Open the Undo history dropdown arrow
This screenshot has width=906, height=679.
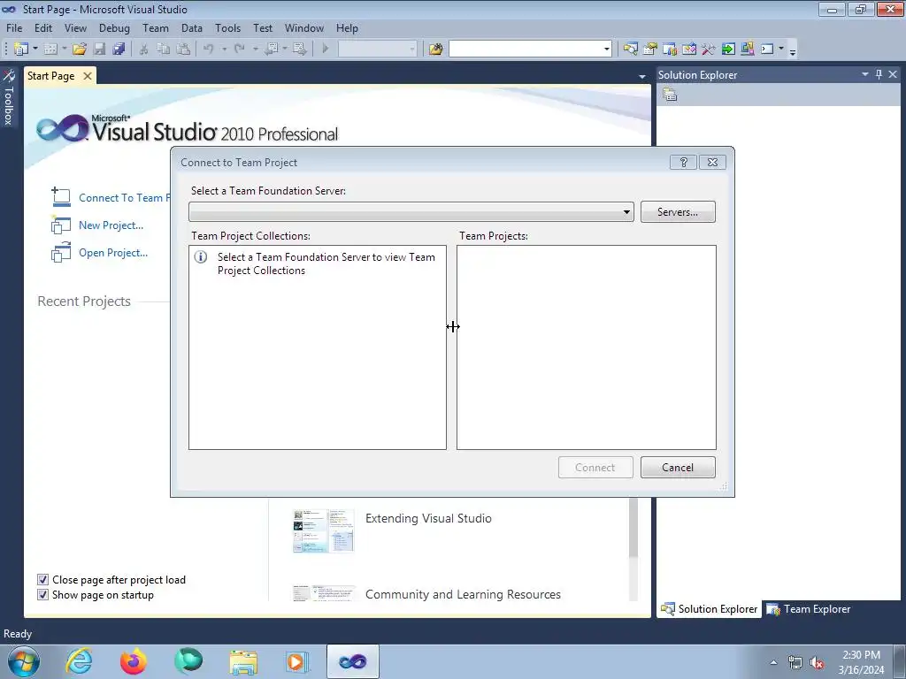point(224,50)
